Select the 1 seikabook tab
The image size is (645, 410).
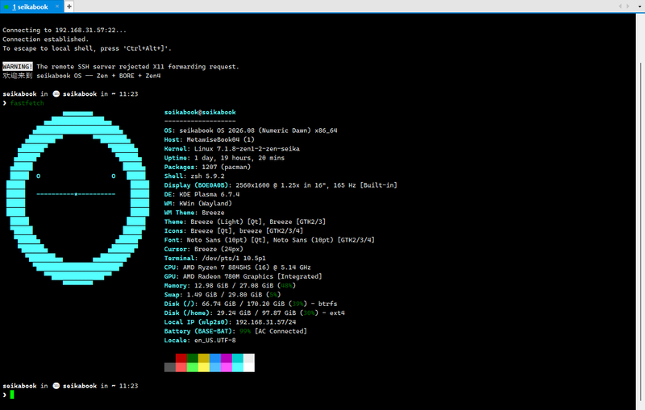pos(31,6)
